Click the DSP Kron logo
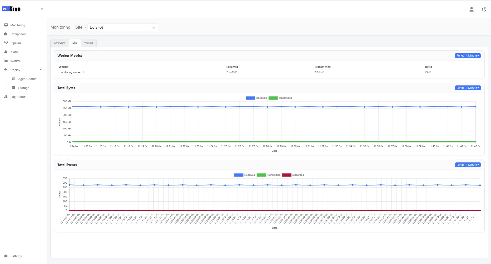The width and height of the screenshot is (491, 264). click(x=11, y=9)
